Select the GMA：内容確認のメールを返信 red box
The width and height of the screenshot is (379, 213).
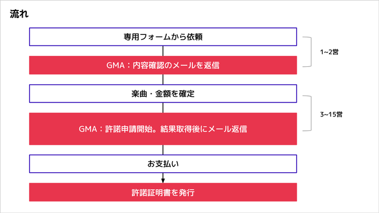point(163,65)
